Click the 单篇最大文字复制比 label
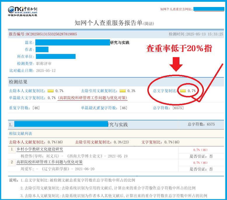The width and height of the screenshot is (227, 200). point(27,98)
